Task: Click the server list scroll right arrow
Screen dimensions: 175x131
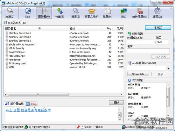Action: click(x=122, y=94)
